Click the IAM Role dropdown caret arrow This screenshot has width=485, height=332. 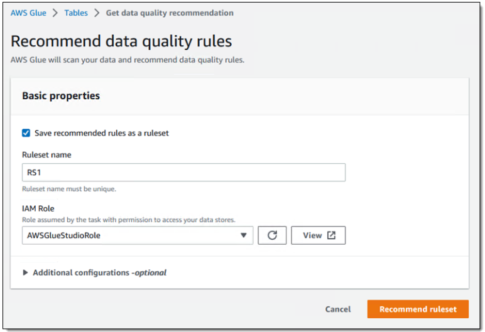pyautogui.click(x=244, y=236)
